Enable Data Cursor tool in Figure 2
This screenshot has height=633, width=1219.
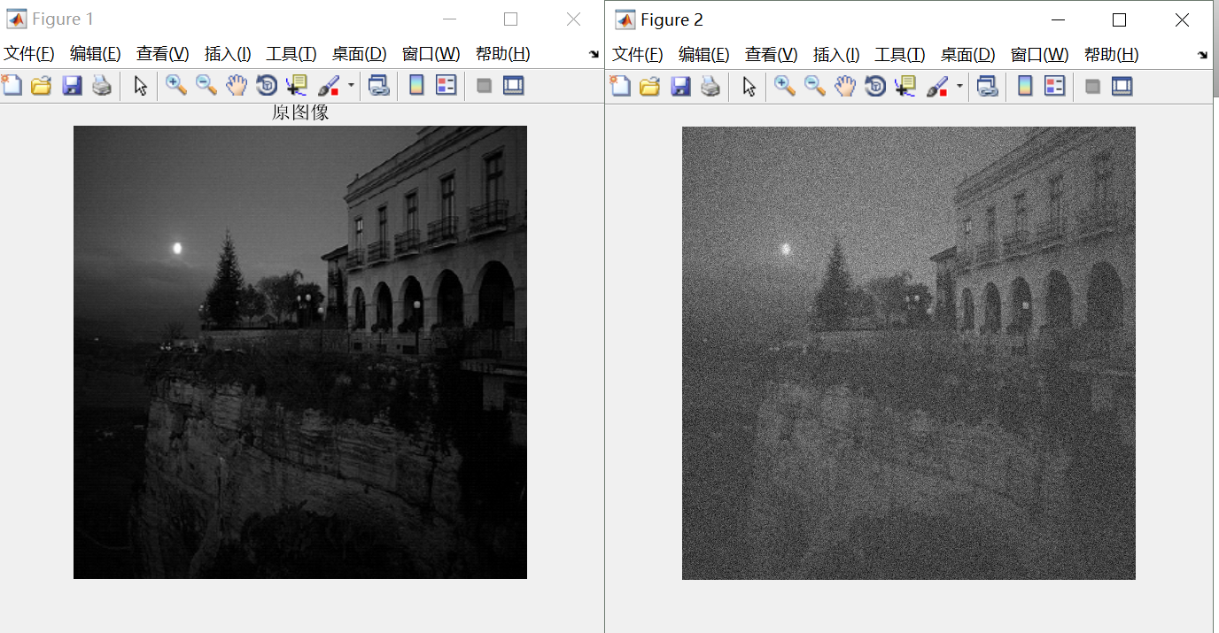[x=905, y=87]
